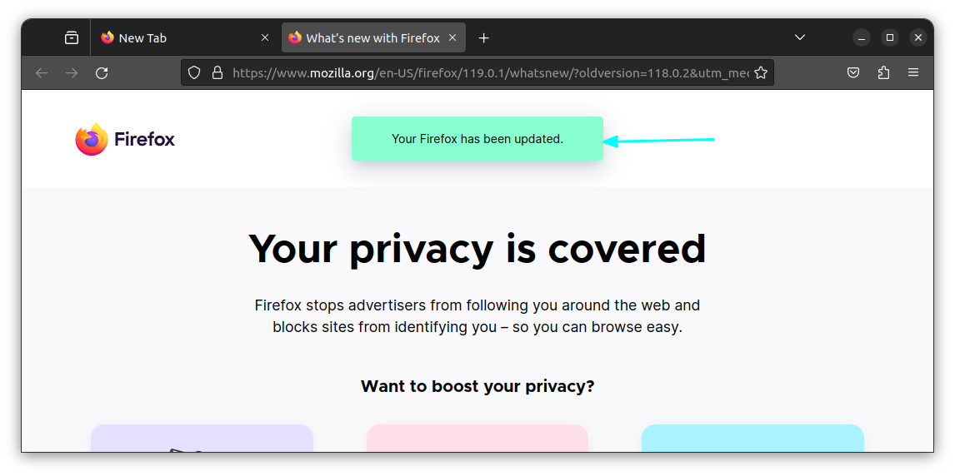Expand the list all tabs dropdown

(x=800, y=37)
